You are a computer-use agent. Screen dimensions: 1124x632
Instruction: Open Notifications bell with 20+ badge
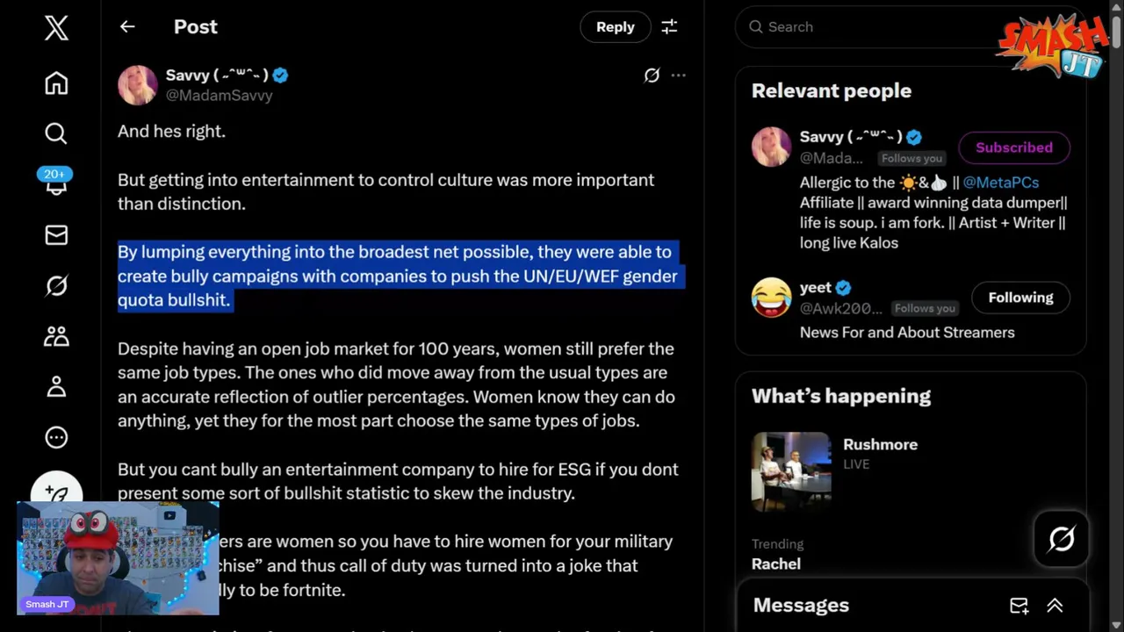coord(56,183)
